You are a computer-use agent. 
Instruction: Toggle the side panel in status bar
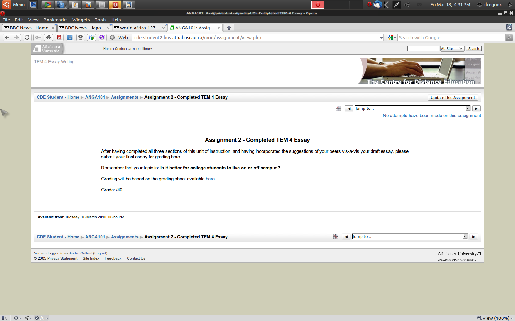(5, 318)
